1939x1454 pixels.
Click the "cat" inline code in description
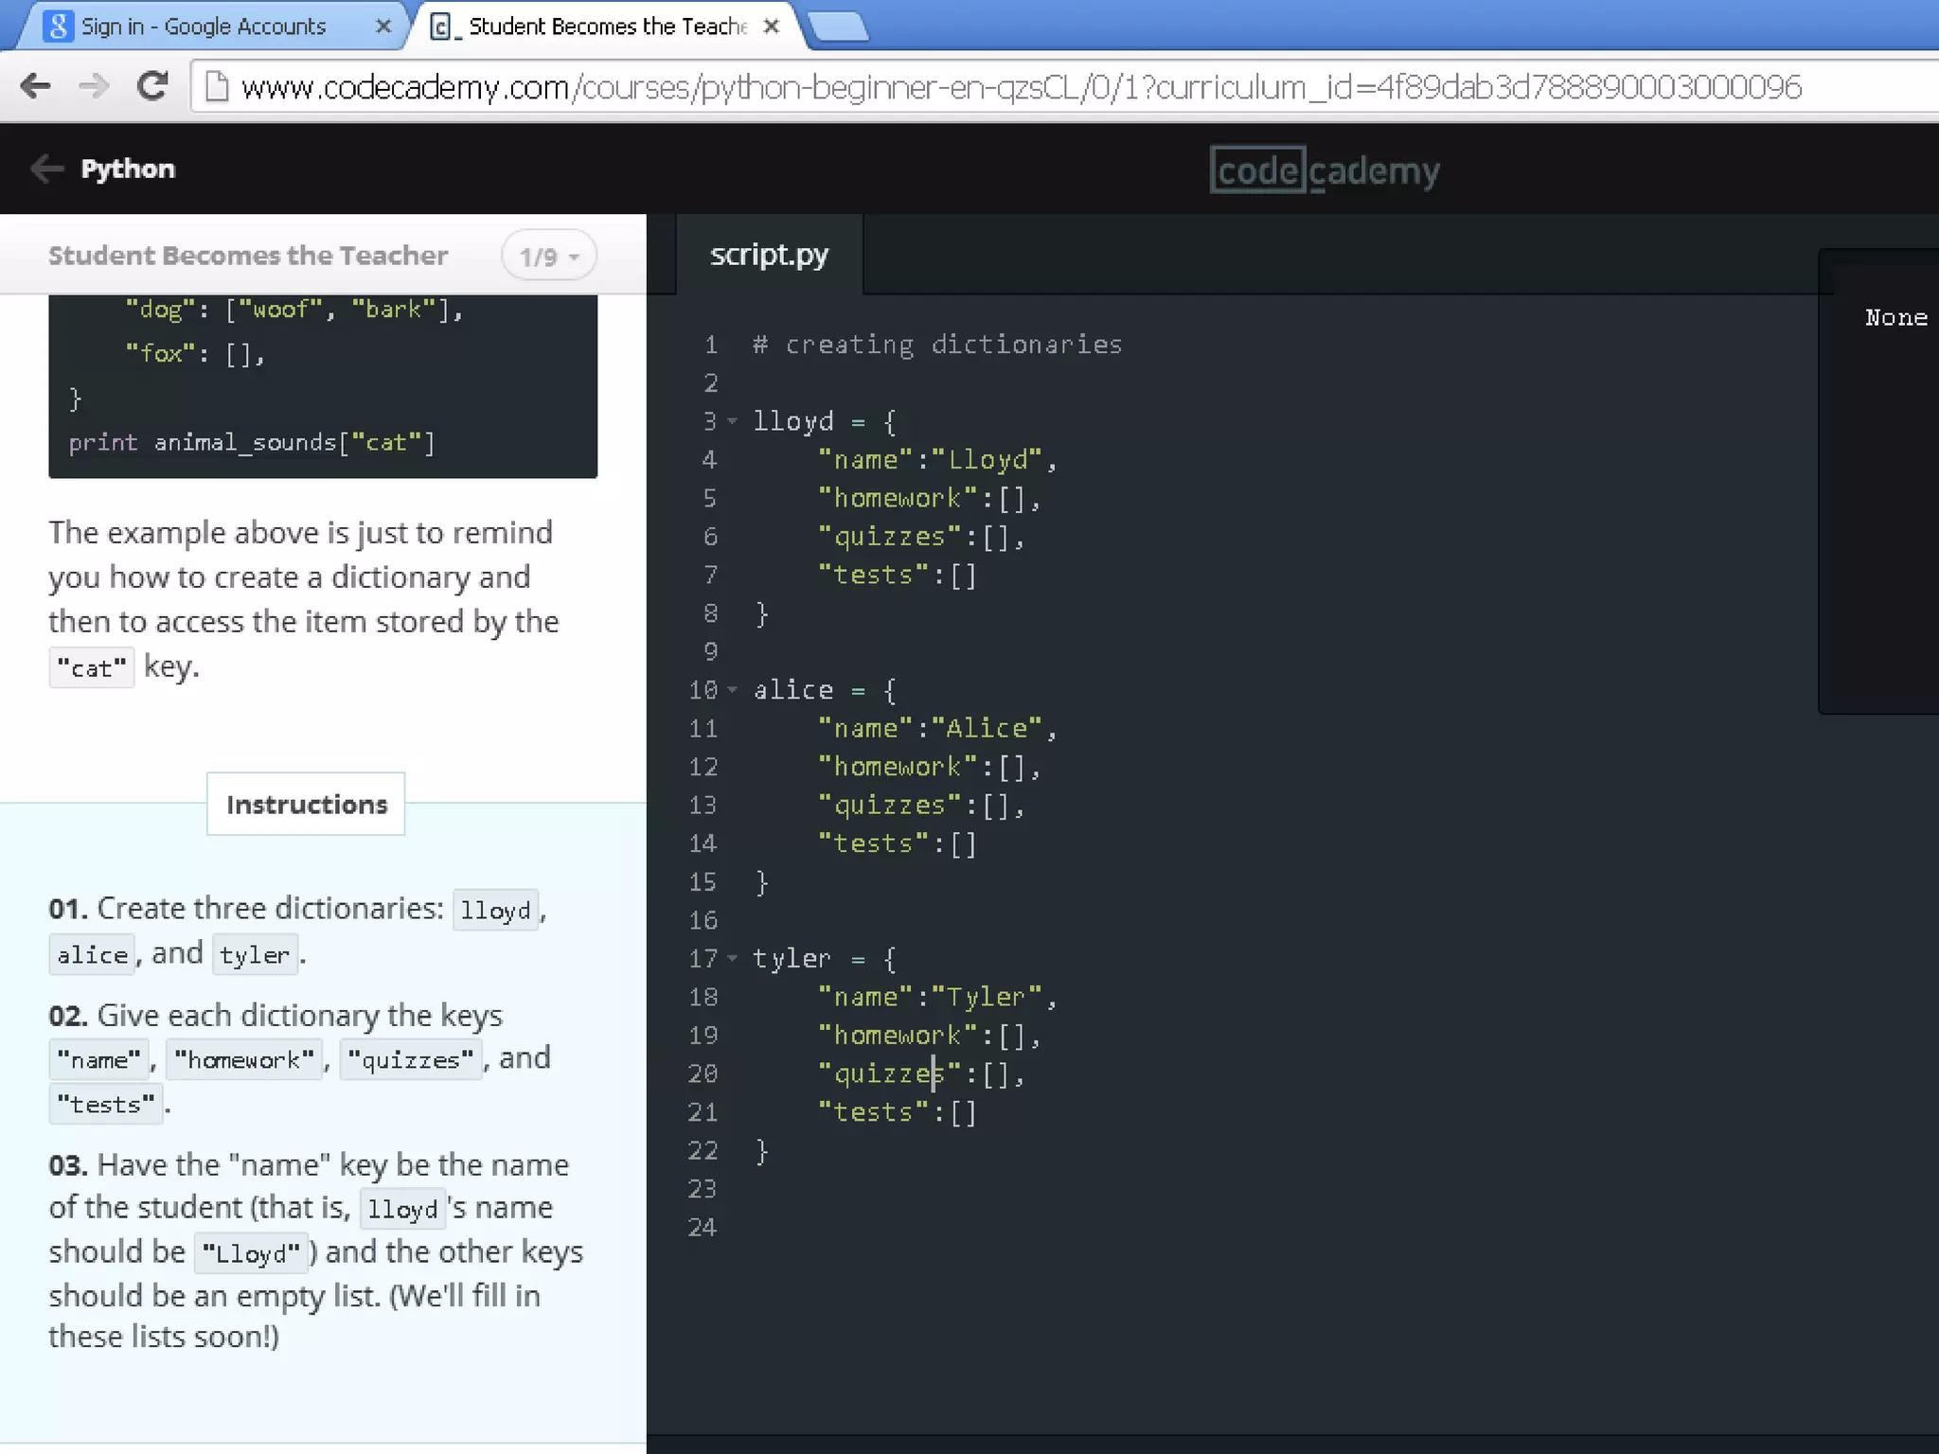click(92, 667)
